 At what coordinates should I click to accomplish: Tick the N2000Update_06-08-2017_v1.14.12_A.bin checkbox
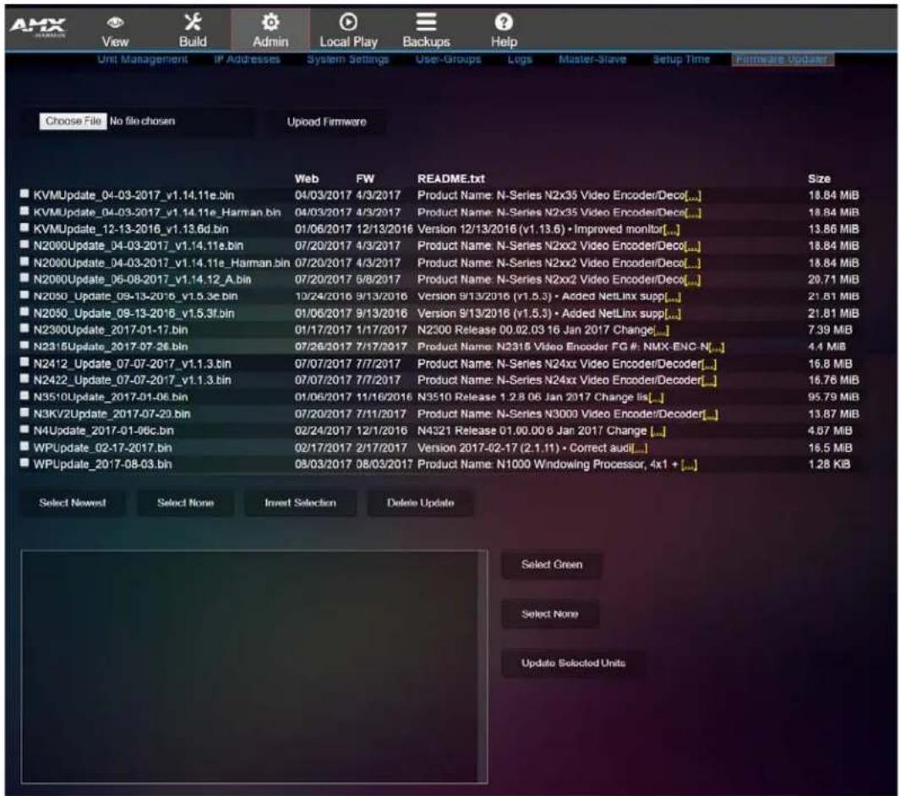tap(25, 278)
